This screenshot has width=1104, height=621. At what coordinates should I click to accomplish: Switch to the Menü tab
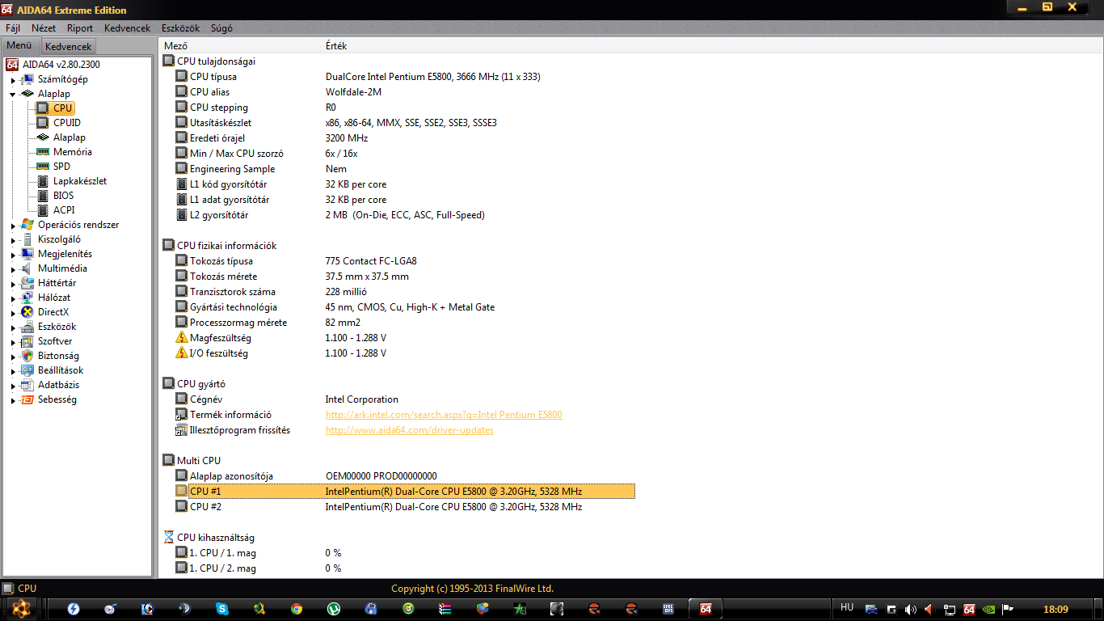point(19,45)
